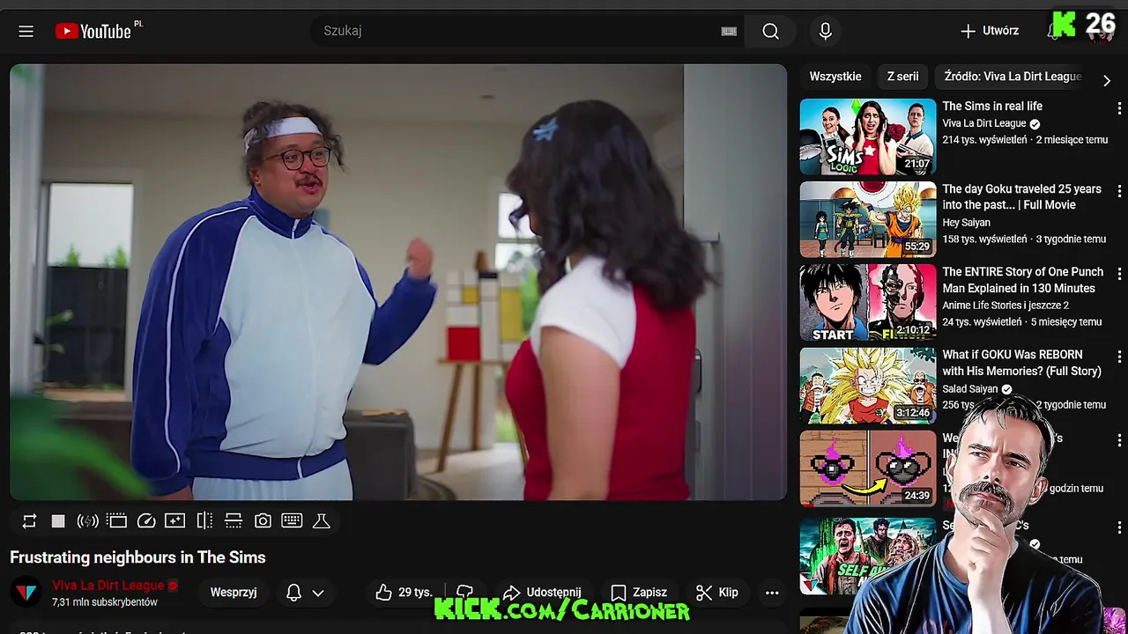The height and width of the screenshot is (634, 1128).
Task: Toggle loop with the repeat icon
Action: click(x=29, y=521)
